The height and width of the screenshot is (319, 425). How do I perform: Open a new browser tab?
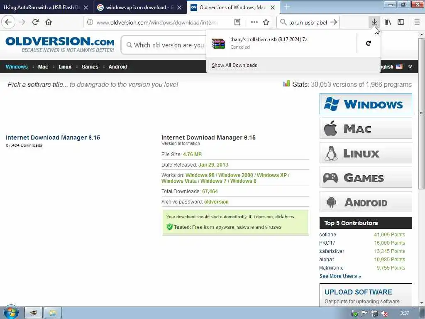[287, 7]
